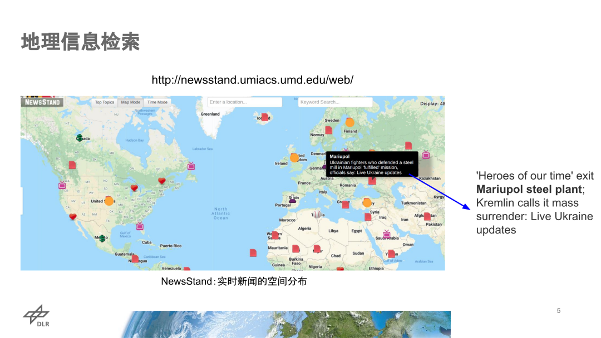601x338 pixels.
Task: Select the pink TV marker over Florida
Action: coord(140,226)
